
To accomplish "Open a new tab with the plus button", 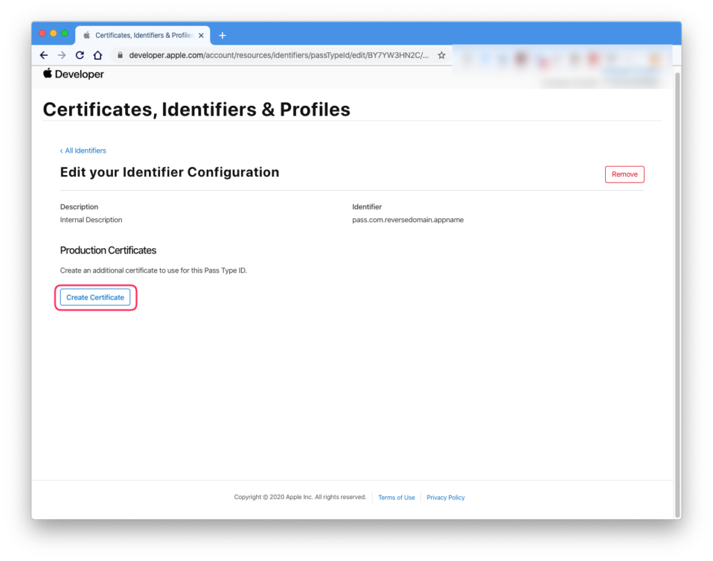I will tap(222, 35).
